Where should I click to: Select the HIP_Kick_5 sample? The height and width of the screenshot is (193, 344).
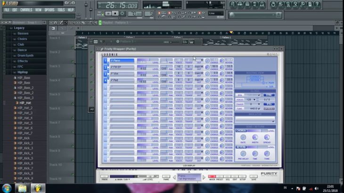click(x=25, y=158)
